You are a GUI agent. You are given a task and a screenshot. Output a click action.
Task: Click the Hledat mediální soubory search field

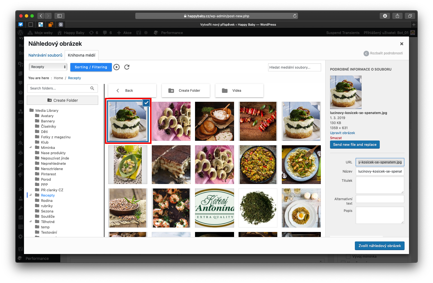coord(294,67)
